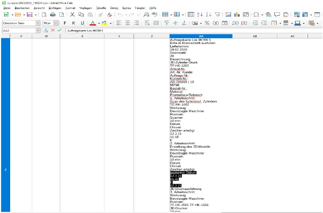Accept cell edit with the green check
The width and height of the screenshot is (323, 213).
60,30
